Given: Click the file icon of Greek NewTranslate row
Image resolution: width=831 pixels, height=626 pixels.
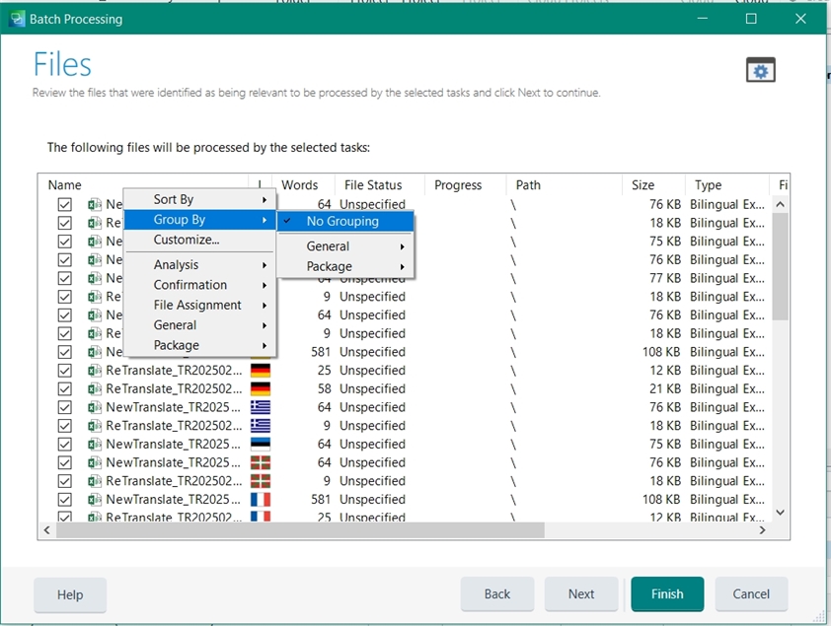Looking at the screenshot, I should (x=95, y=407).
